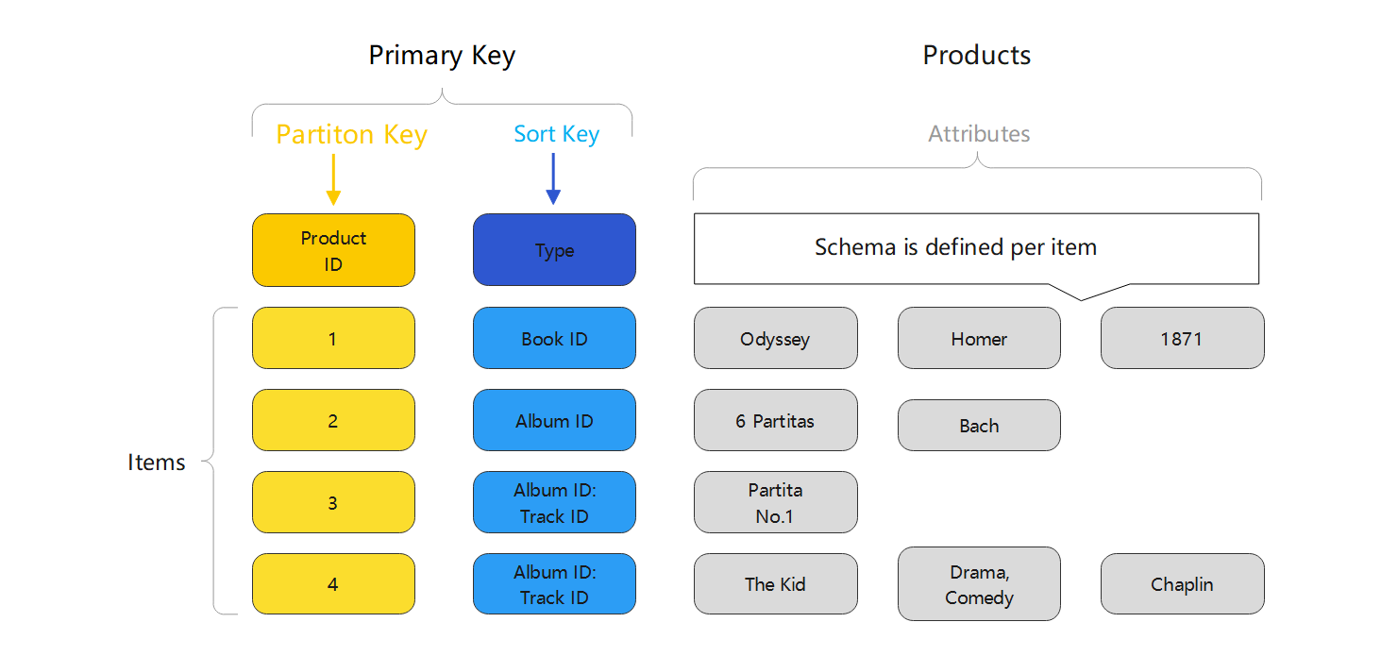Click the Homer attribute box

[979, 338]
